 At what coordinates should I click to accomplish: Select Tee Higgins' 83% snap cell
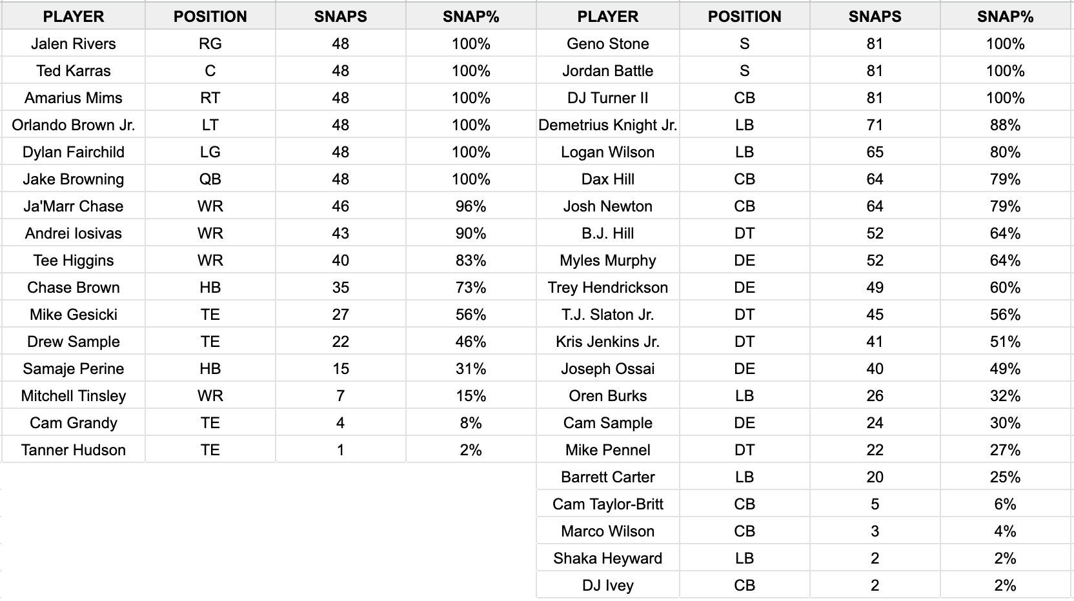click(471, 261)
